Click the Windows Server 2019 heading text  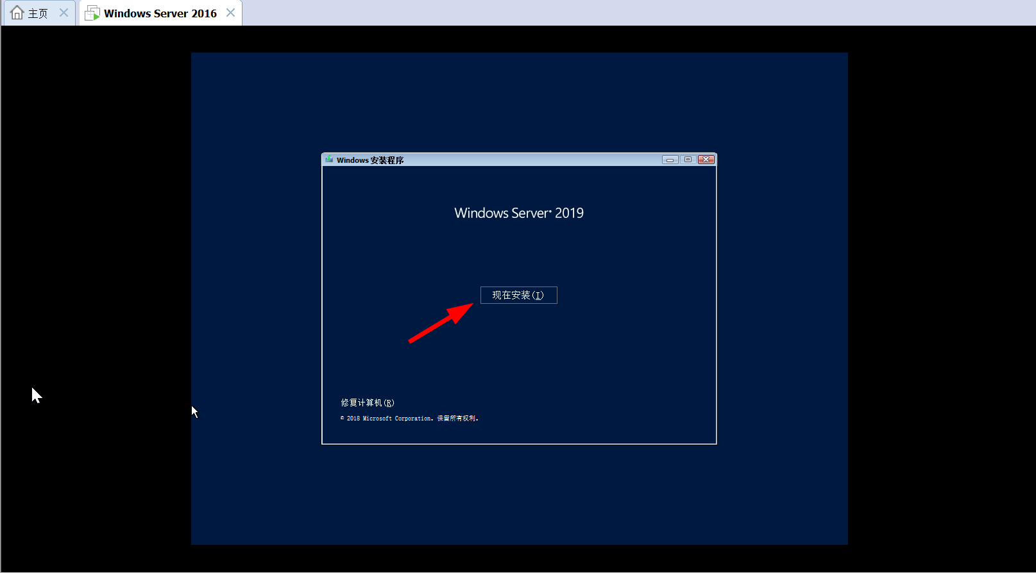[519, 213]
